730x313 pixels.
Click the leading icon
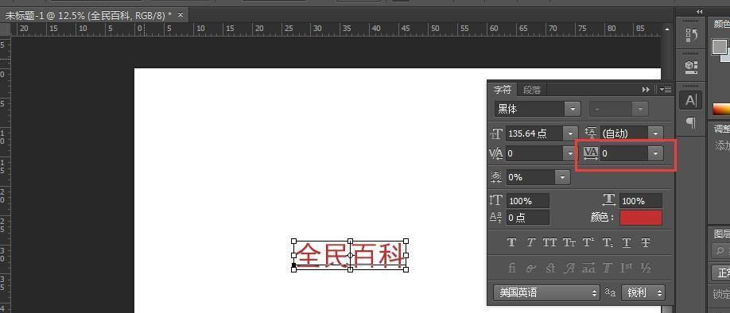(591, 133)
